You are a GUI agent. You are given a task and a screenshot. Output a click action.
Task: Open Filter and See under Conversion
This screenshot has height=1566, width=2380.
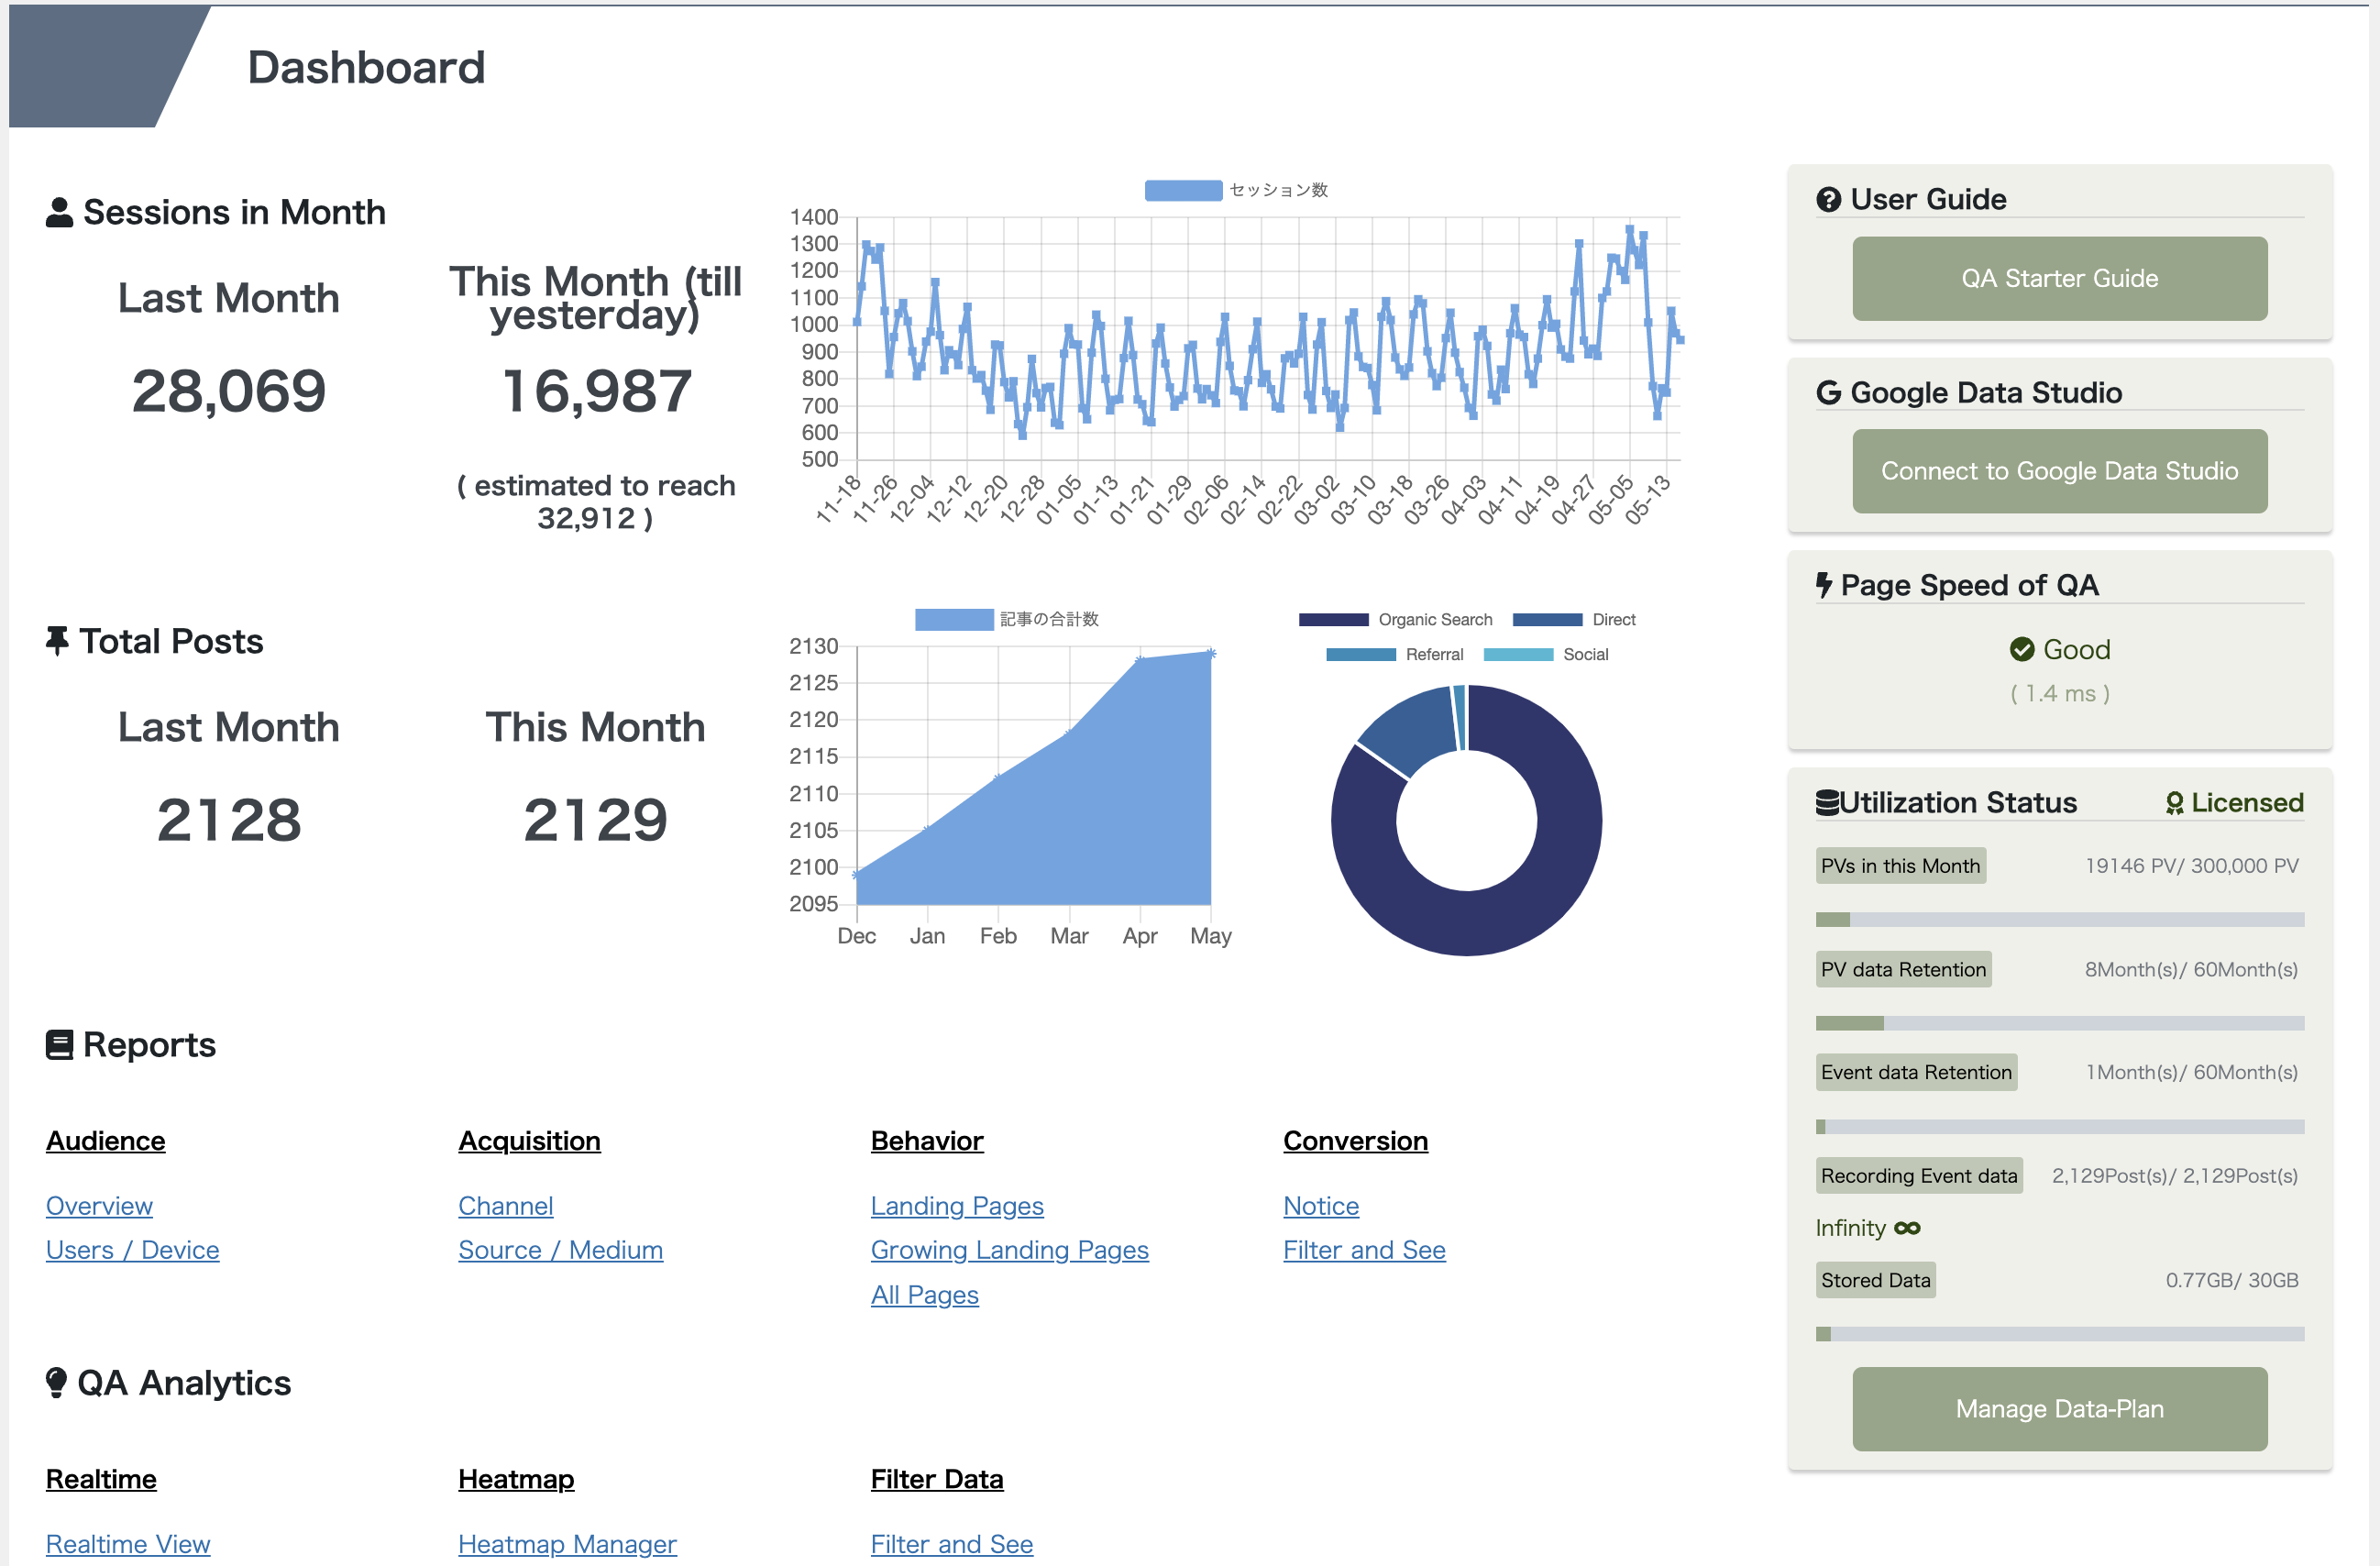(1364, 1250)
